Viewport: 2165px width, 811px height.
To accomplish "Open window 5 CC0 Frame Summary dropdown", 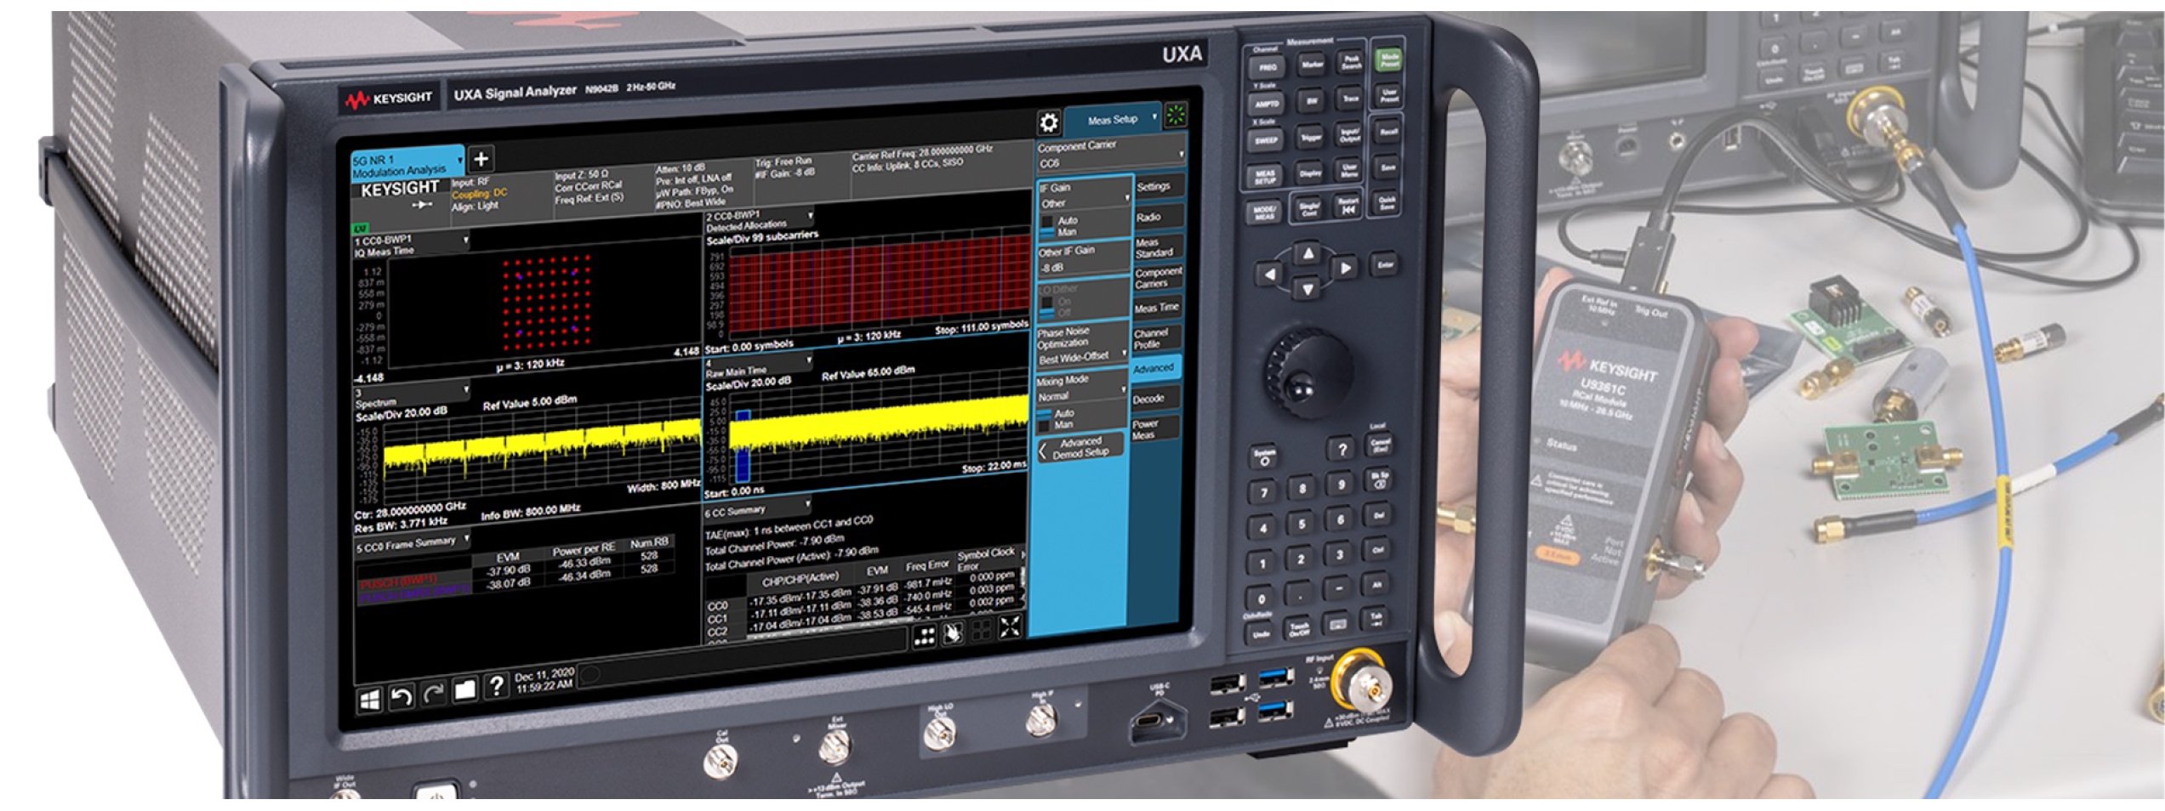I will (x=413, y=543).
